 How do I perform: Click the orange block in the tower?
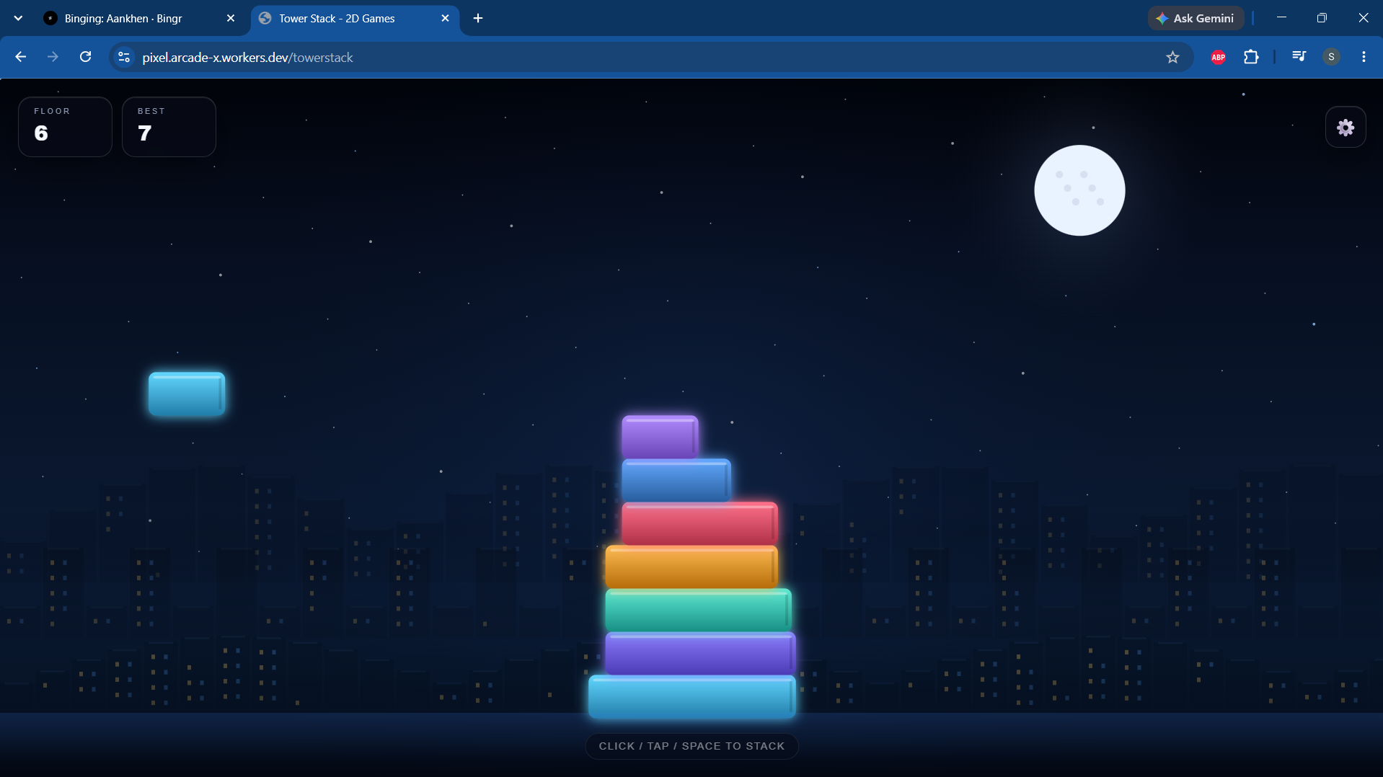(x=691, y=567)
